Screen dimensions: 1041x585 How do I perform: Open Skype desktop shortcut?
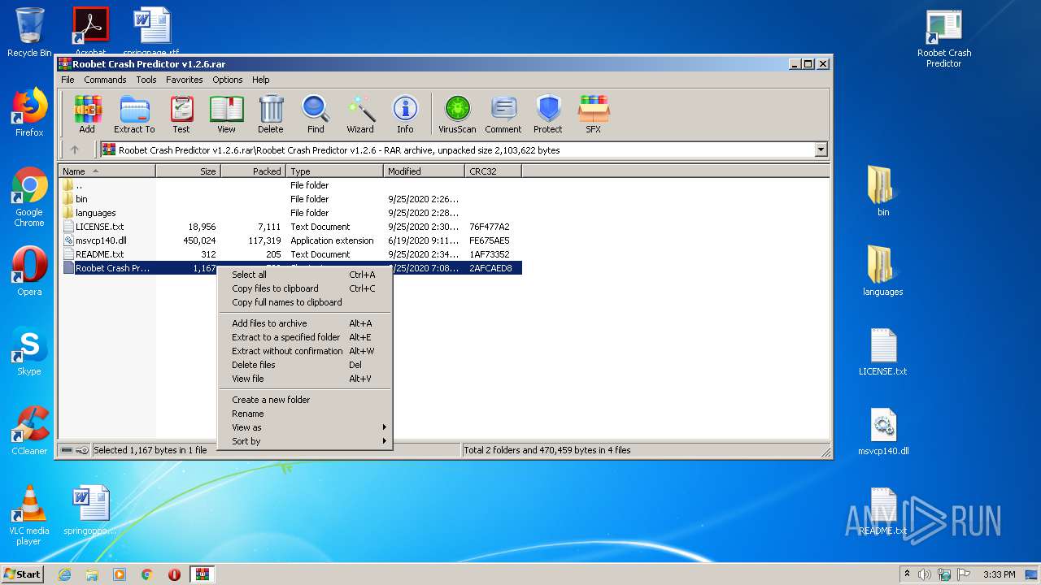click(29, 351)
